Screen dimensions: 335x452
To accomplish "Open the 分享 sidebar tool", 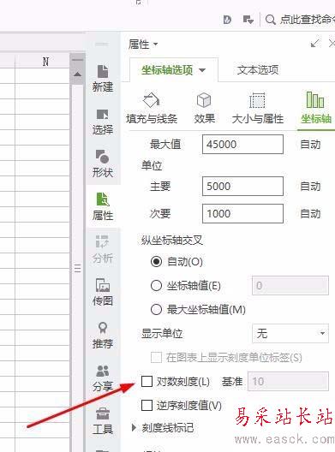I will coord(103,378).
